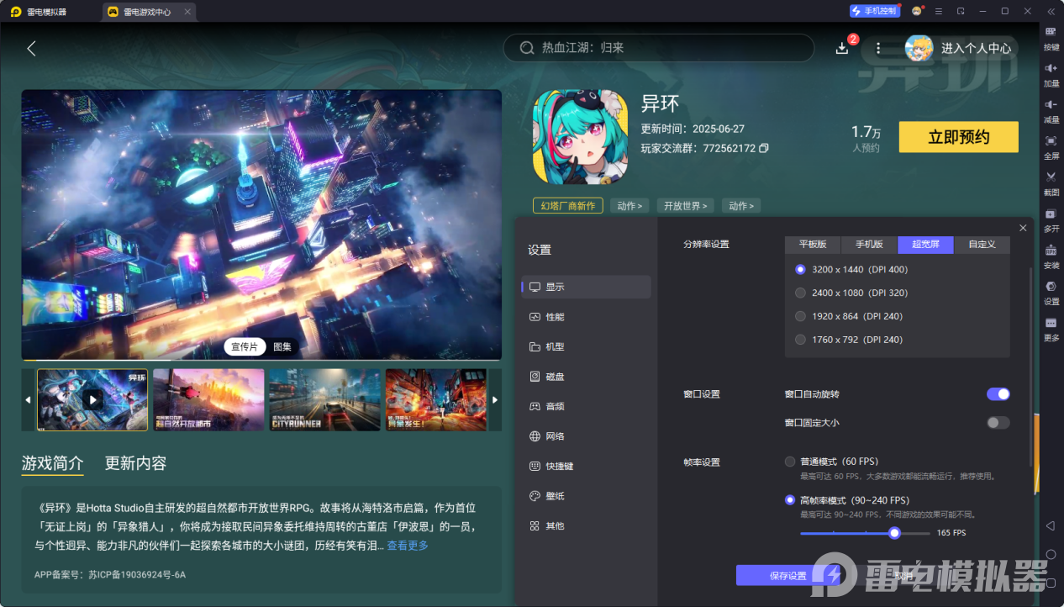This screenshot has width=1064, height=607.
Task: Click the 异环 game app icon
Action: [x=581, y=137]
